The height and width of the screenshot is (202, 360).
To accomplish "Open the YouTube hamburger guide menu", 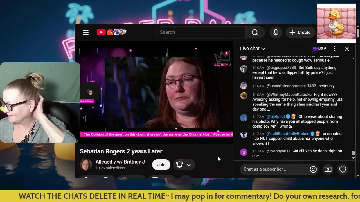I will pyautogui.click(x=86, y=33).
